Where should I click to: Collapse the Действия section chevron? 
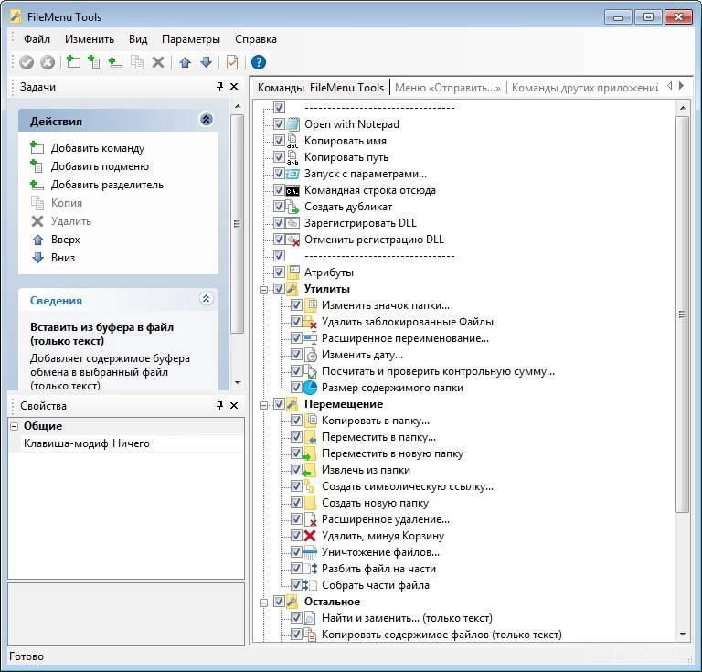206,120
